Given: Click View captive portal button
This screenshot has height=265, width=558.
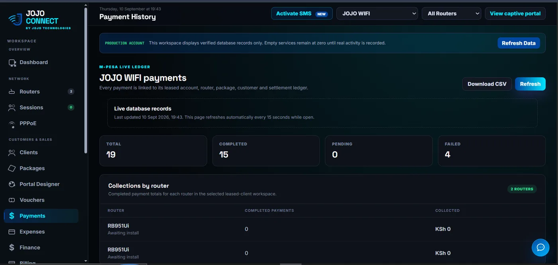Looking at the screenshot, I should pos(515,14).
